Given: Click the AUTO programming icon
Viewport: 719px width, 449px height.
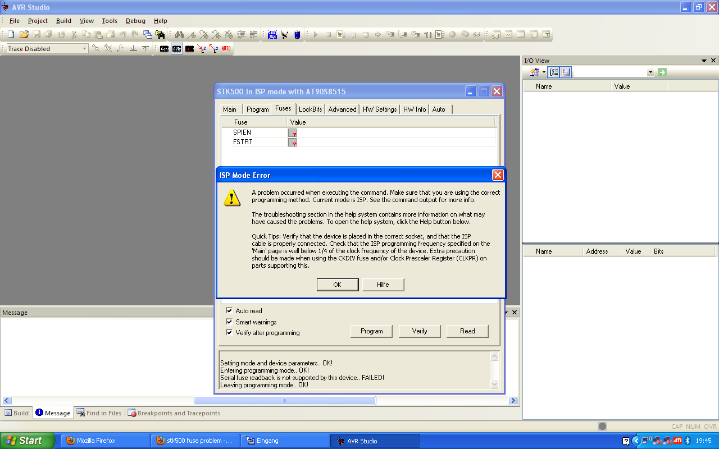Looking at the screenshot, I should [226, 49].
